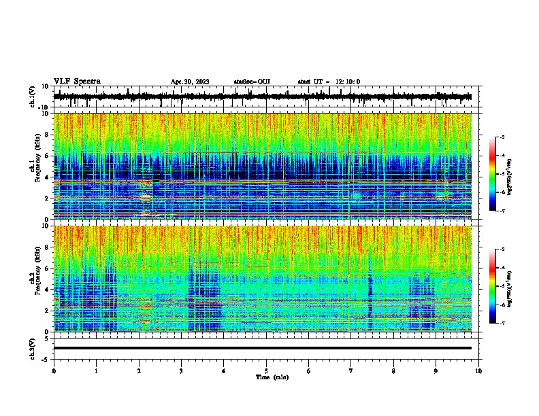
Task: Click time axis tick label "6"
Action: [309, 371]
